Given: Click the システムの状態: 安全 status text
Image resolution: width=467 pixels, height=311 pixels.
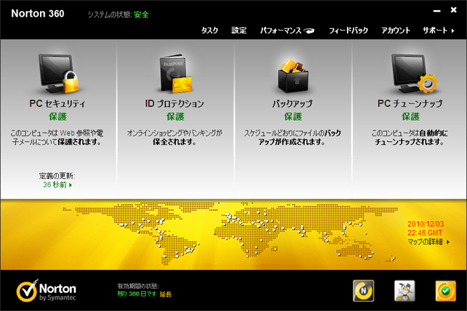Looking at the screenshot, I should 118,15.
